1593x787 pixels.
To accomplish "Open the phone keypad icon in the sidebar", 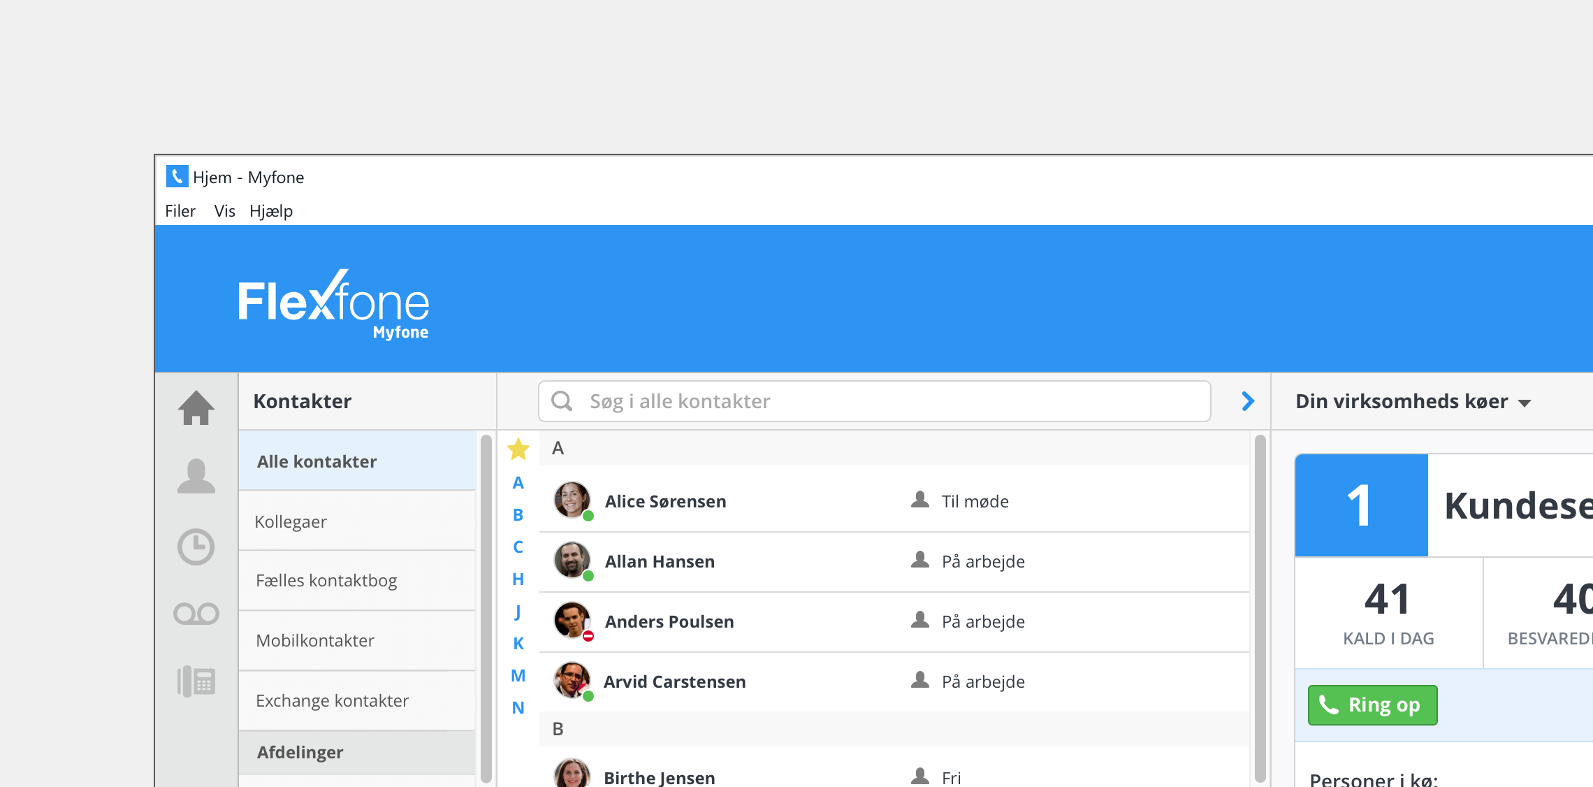I will [x=196, y=681].
